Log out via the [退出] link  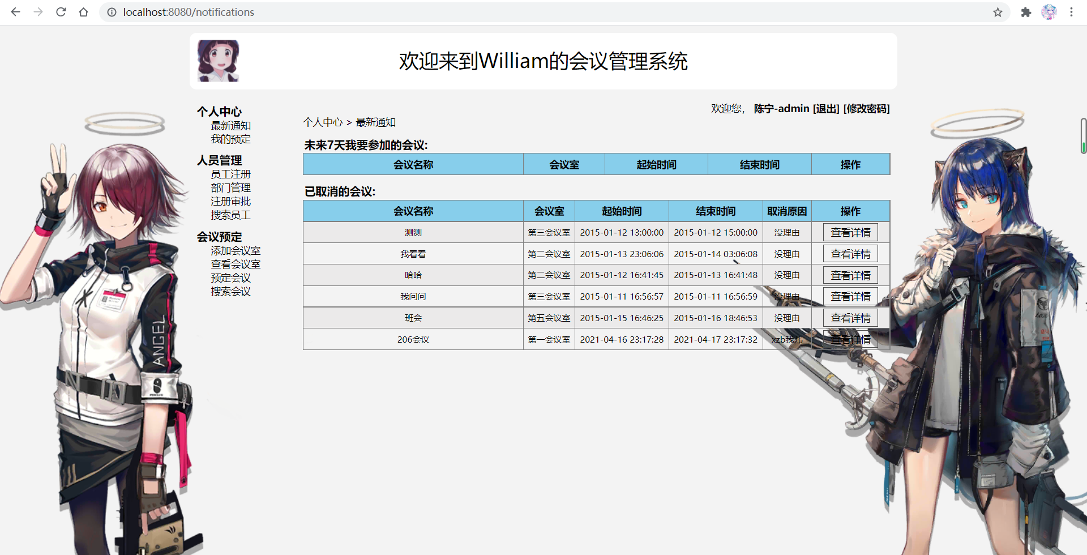825,108
